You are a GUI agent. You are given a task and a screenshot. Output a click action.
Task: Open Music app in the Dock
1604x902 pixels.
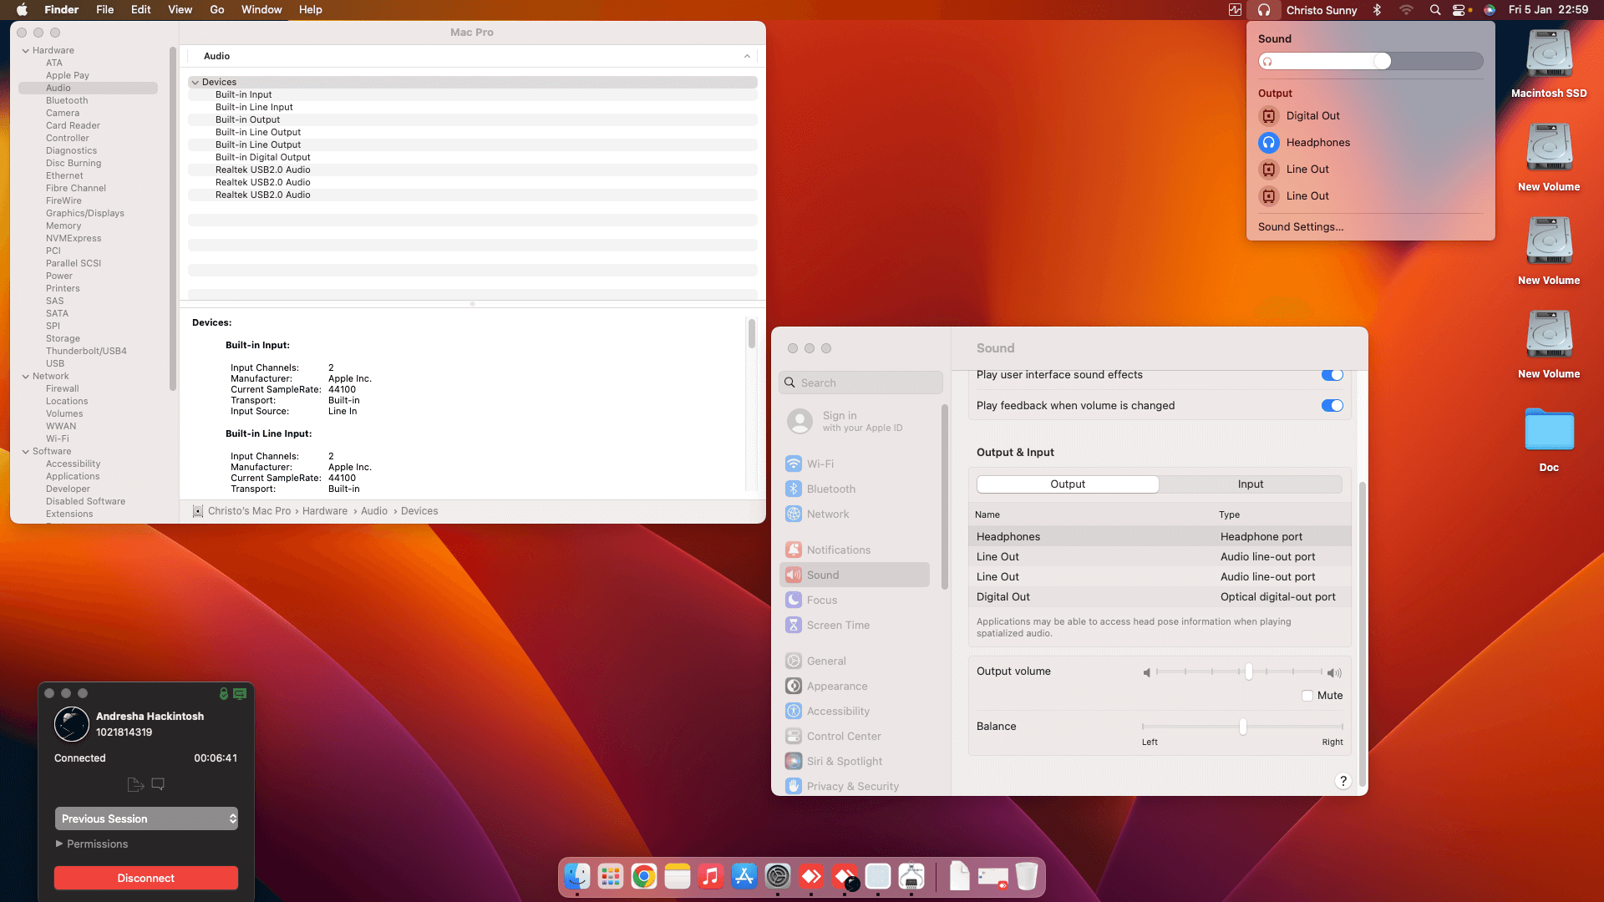[710, 876]
